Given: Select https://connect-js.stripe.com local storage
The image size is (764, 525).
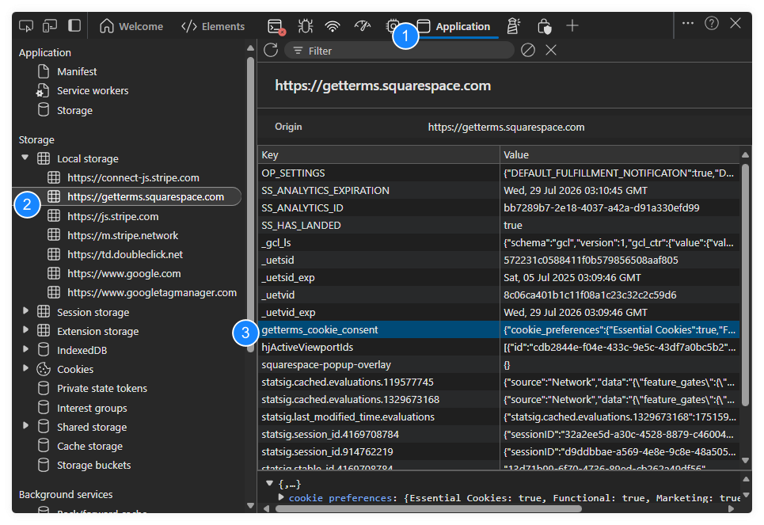Looking at the screenshot, I should tap(133, 177).
